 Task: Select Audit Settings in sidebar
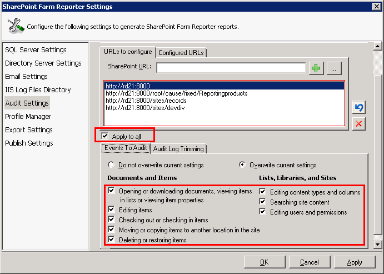pos(27,103)
